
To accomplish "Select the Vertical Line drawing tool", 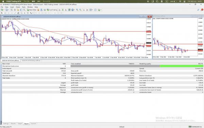I will [x=9, y=13].
